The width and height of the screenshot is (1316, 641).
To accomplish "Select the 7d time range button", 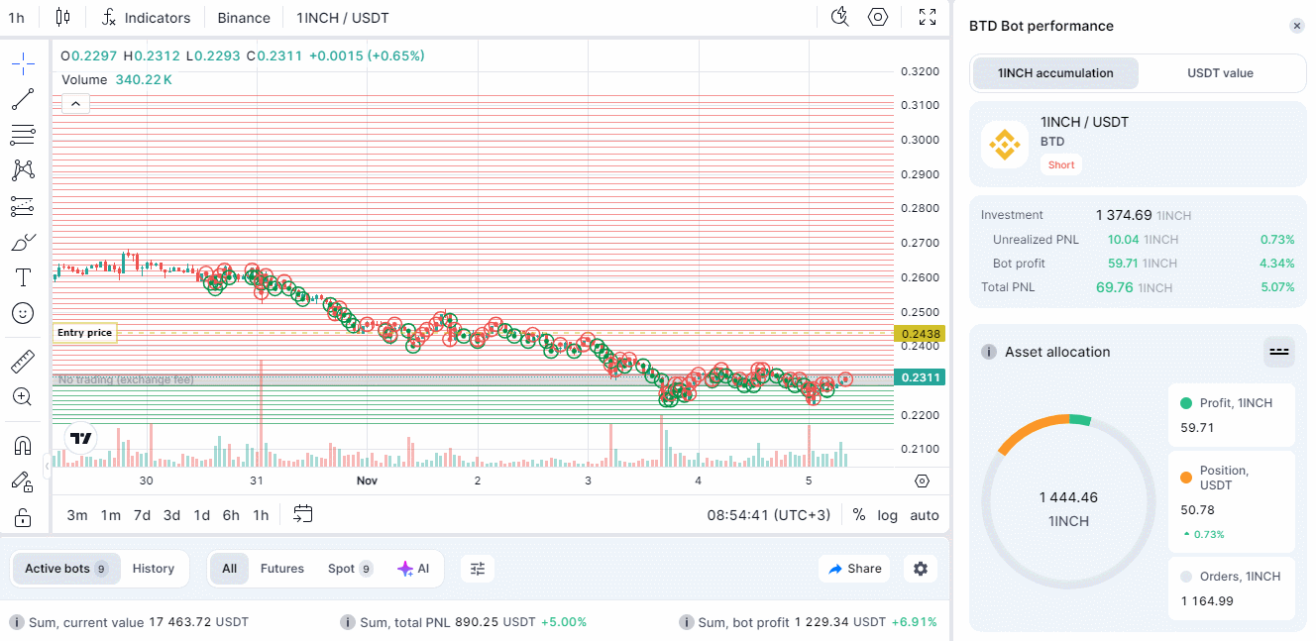I will (x=142, y=515).
